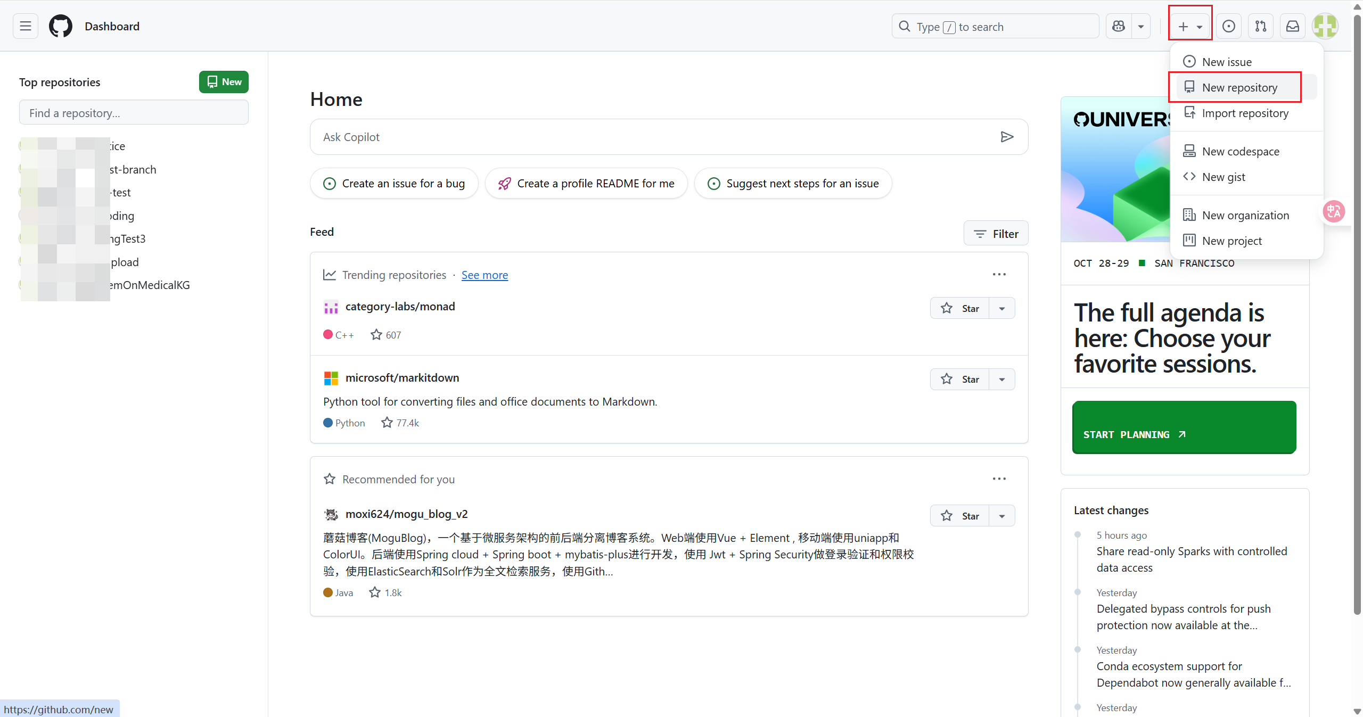Viewport: 1363px width, 717px height.
Task: Focus the Find a repository field
Action: coord(134,113)
